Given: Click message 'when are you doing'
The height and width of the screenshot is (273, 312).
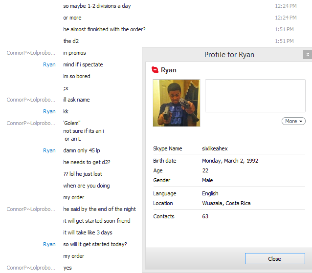Looking at the screenshot, I should [87, 186].
